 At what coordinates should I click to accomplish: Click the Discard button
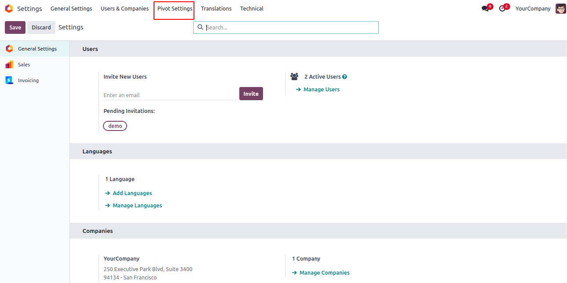click(41, 27)
